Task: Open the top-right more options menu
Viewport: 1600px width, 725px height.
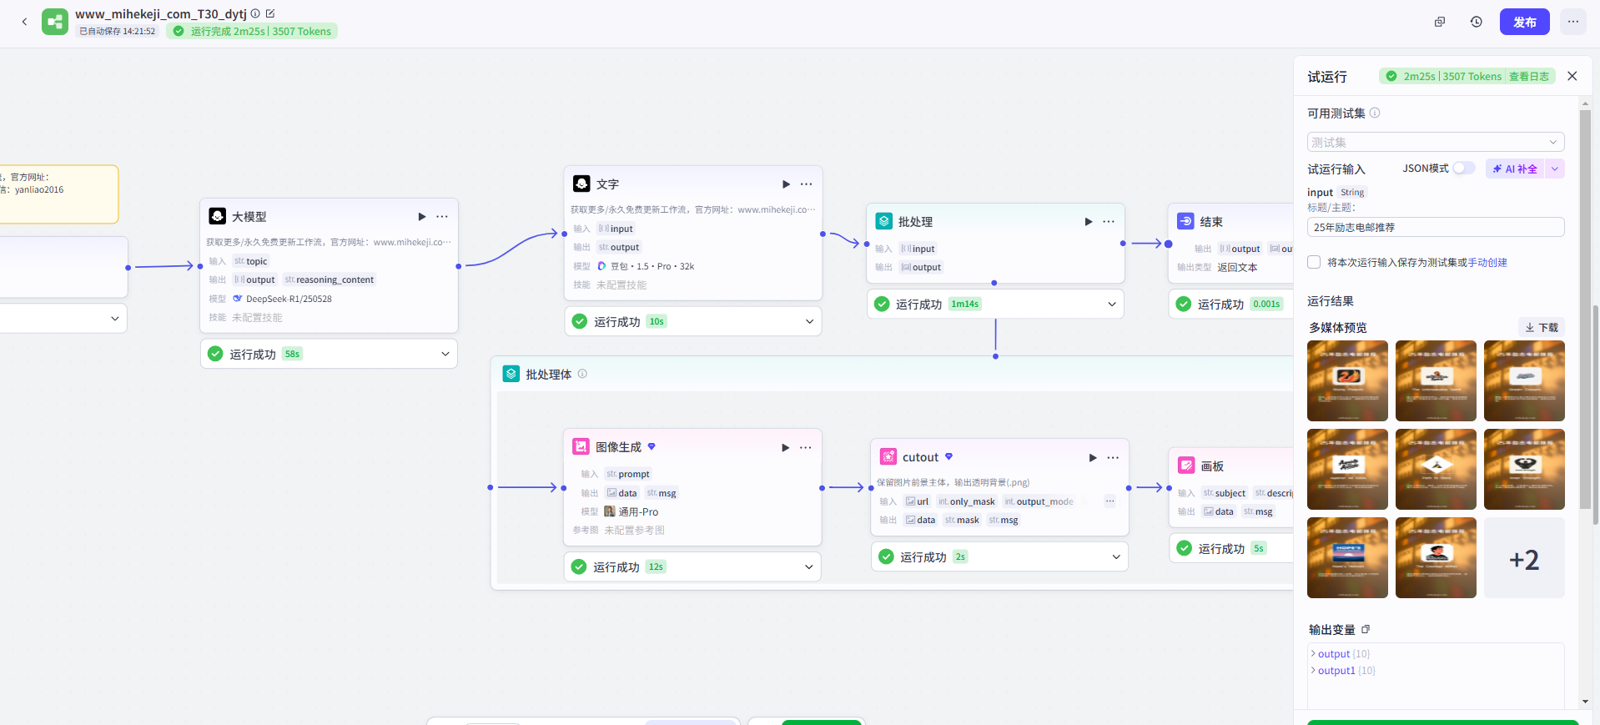Action: point(1572,23)
